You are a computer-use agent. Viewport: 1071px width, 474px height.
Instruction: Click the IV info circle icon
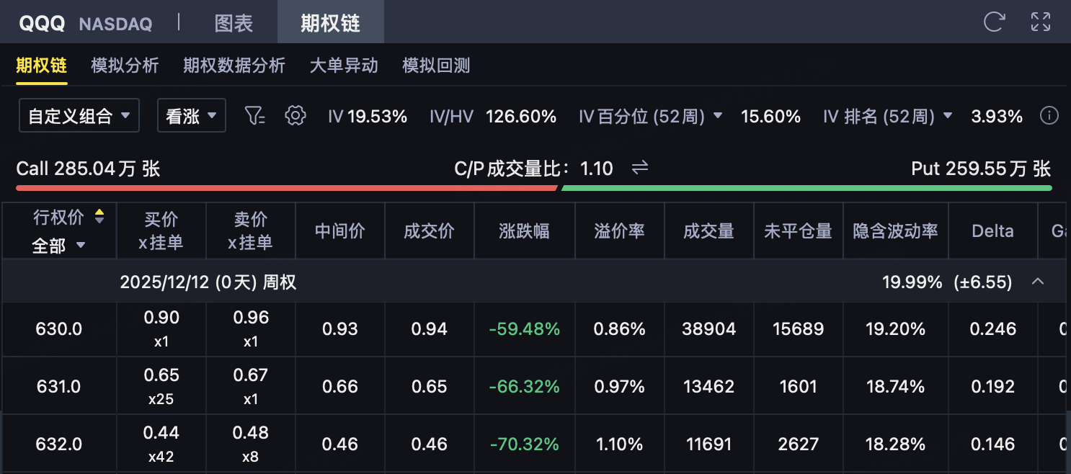(1049, 115)
